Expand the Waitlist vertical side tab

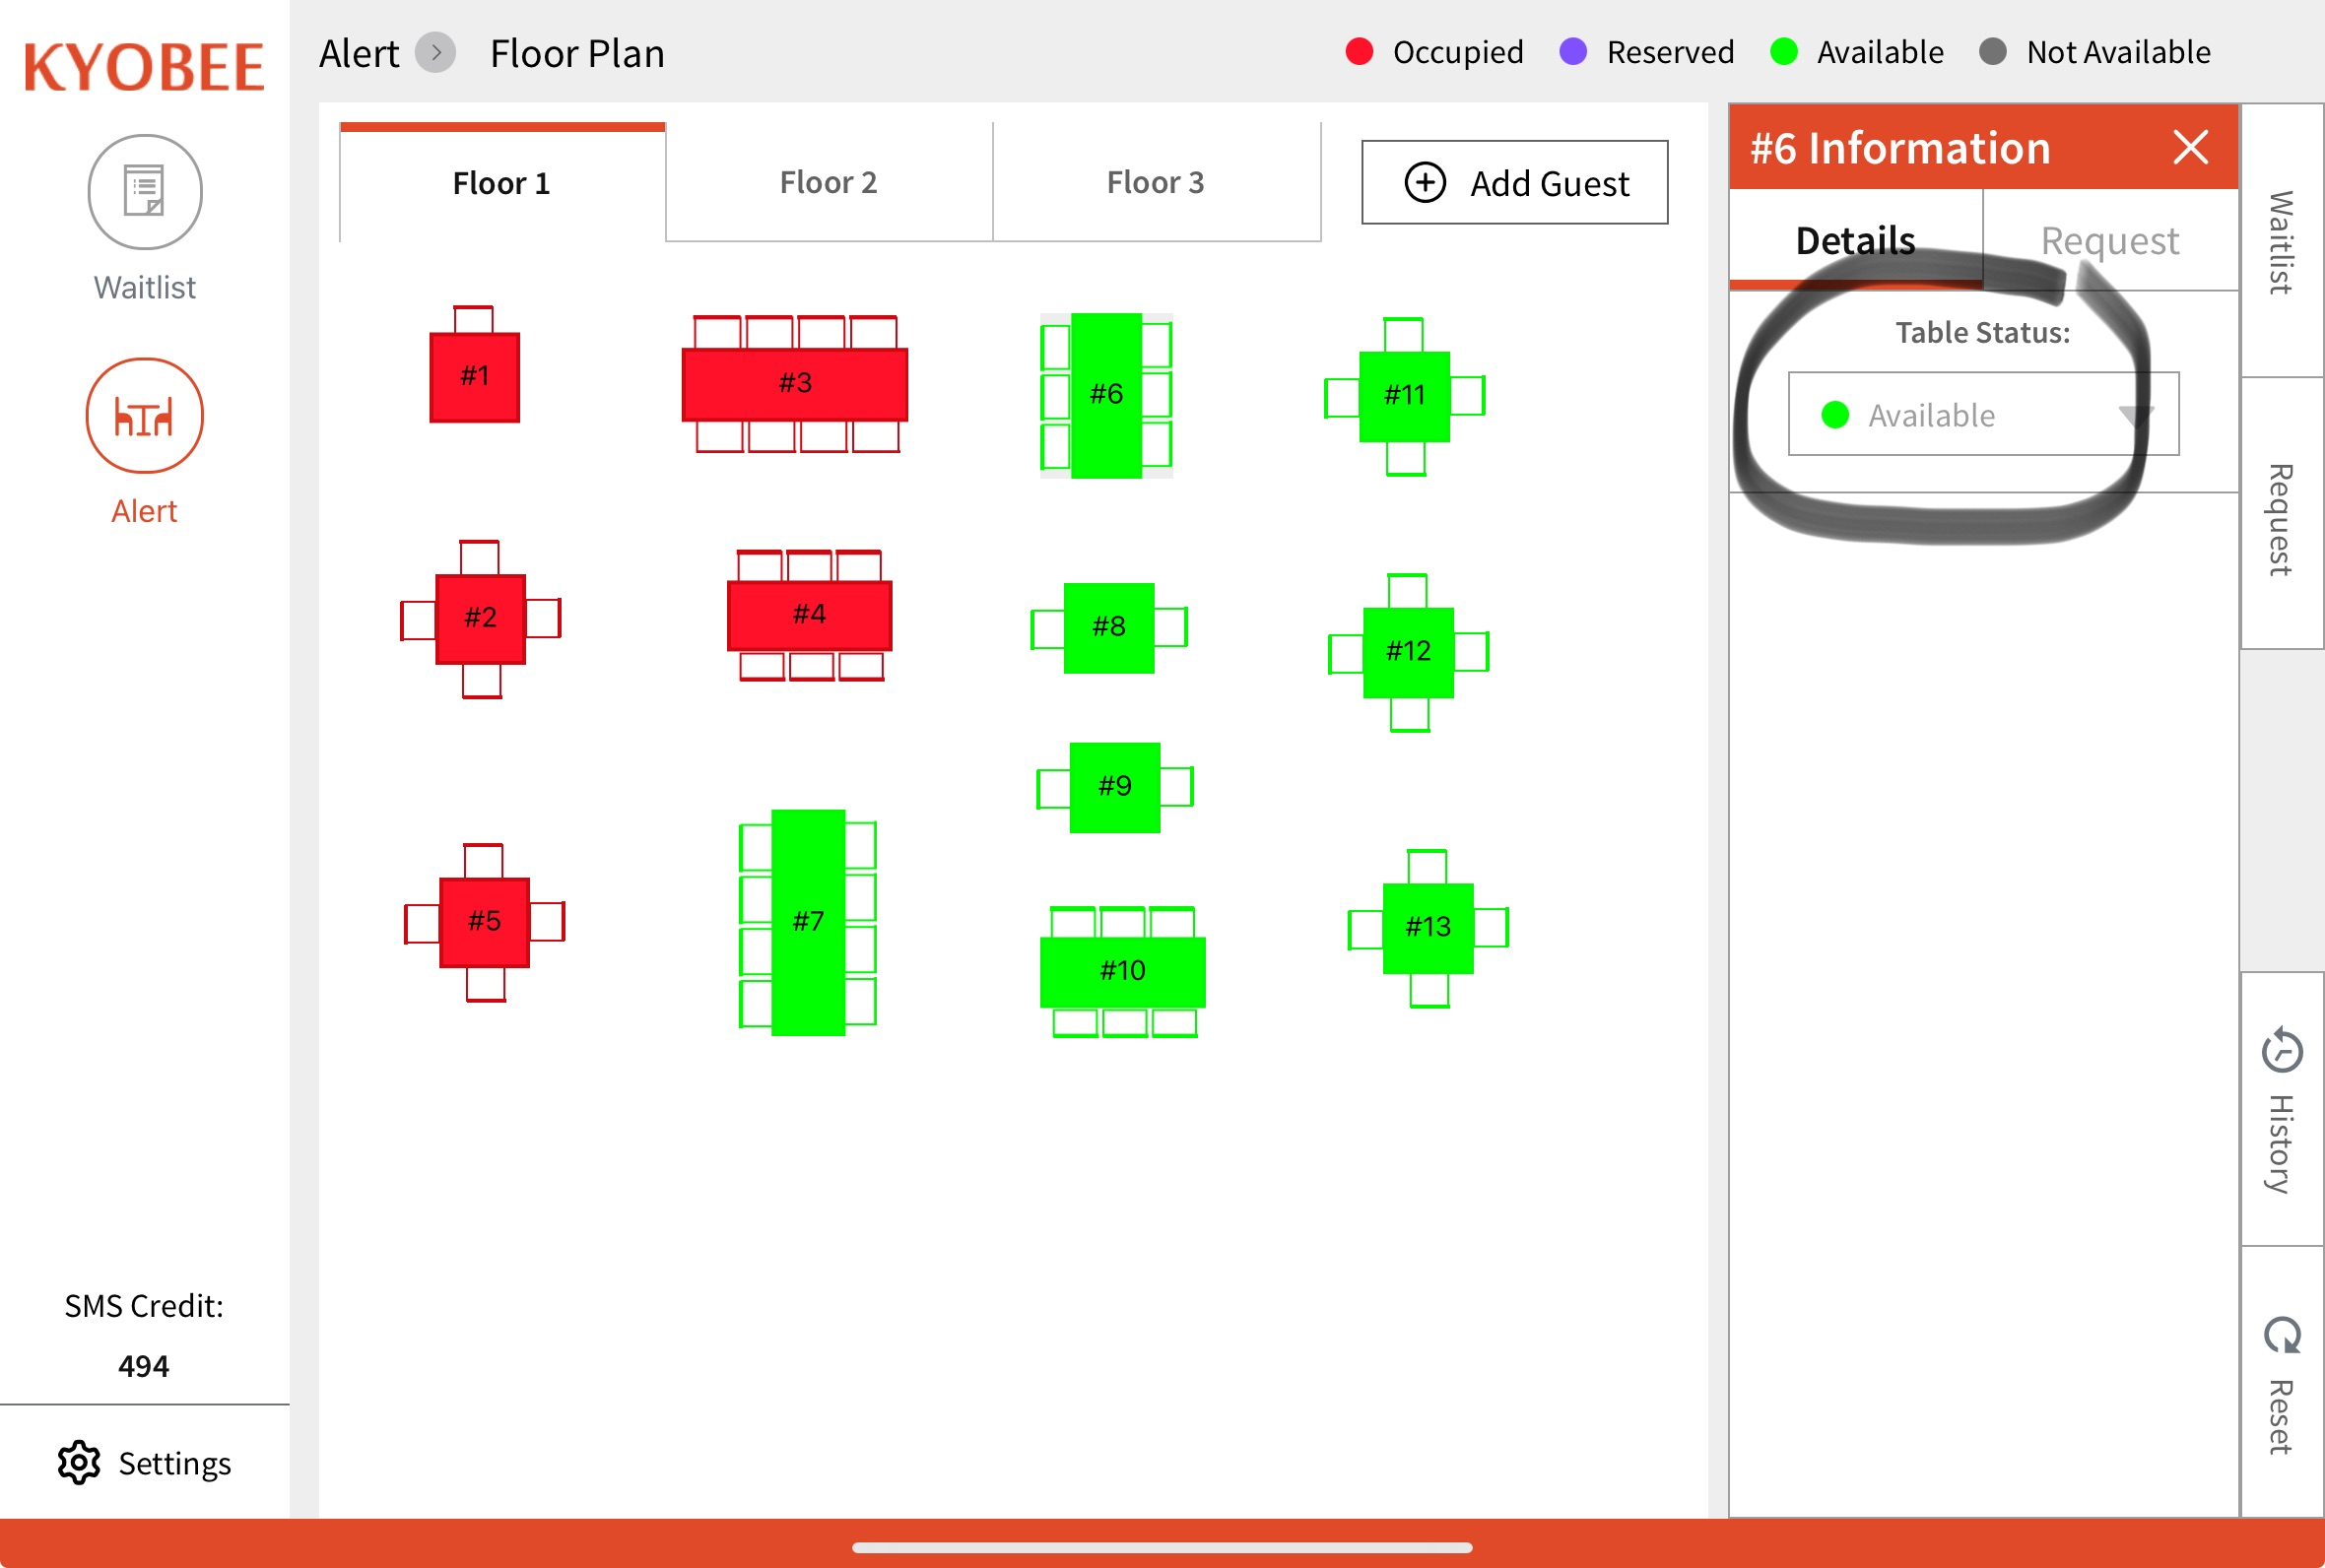coord(2281,241)
